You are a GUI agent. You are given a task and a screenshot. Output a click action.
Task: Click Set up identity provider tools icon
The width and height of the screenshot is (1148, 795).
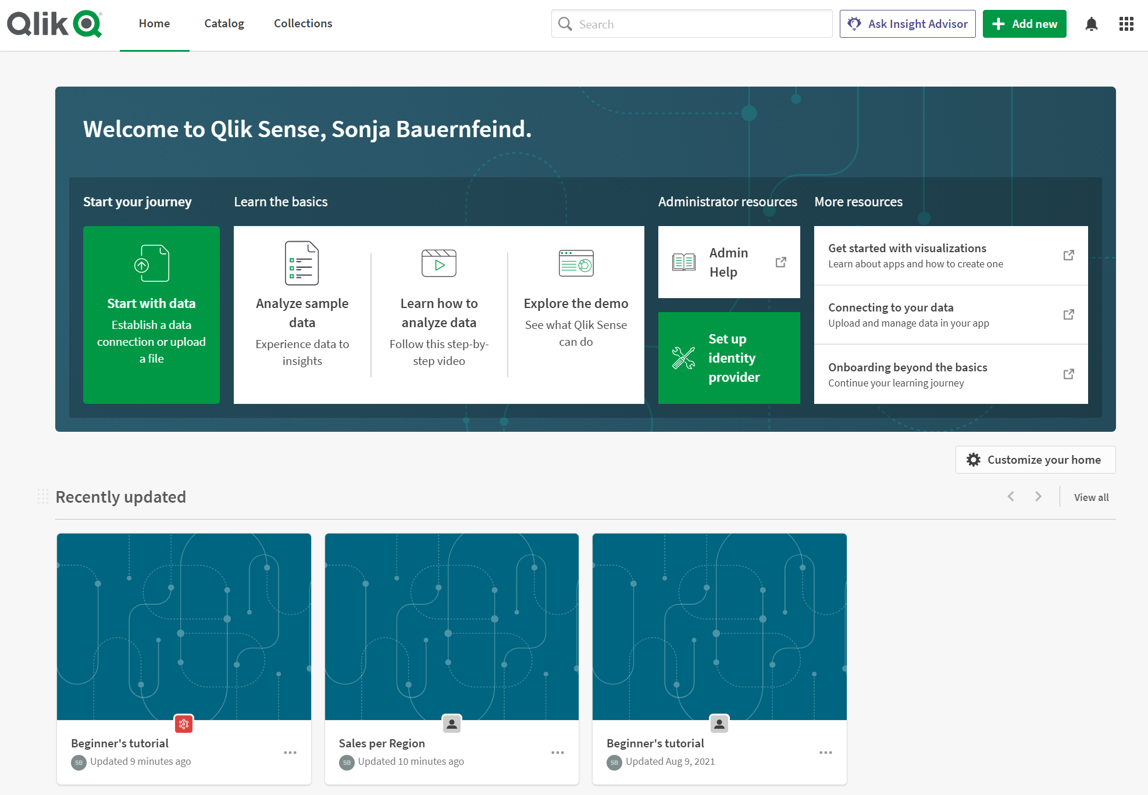click(683, 358)
